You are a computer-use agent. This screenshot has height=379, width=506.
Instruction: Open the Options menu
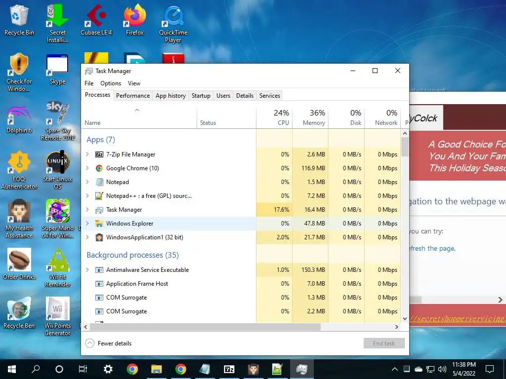coord(111,83)
